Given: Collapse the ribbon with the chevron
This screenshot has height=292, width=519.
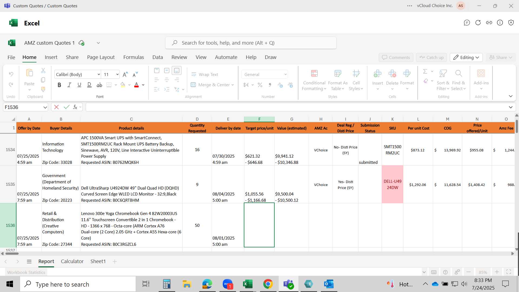Looking at the screenshot, I should click(x=511, y=96).
